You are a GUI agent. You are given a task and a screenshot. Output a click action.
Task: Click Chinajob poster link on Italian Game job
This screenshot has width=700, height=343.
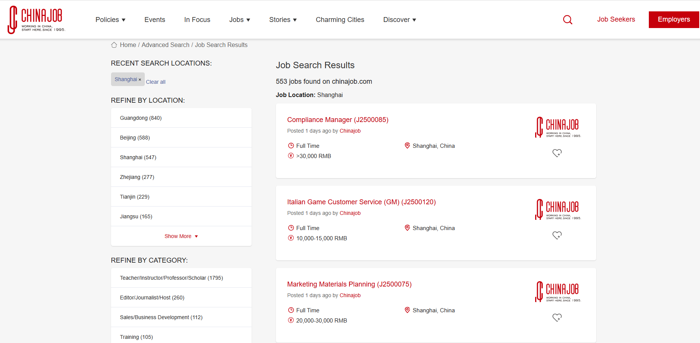click(x=350, y=213)
